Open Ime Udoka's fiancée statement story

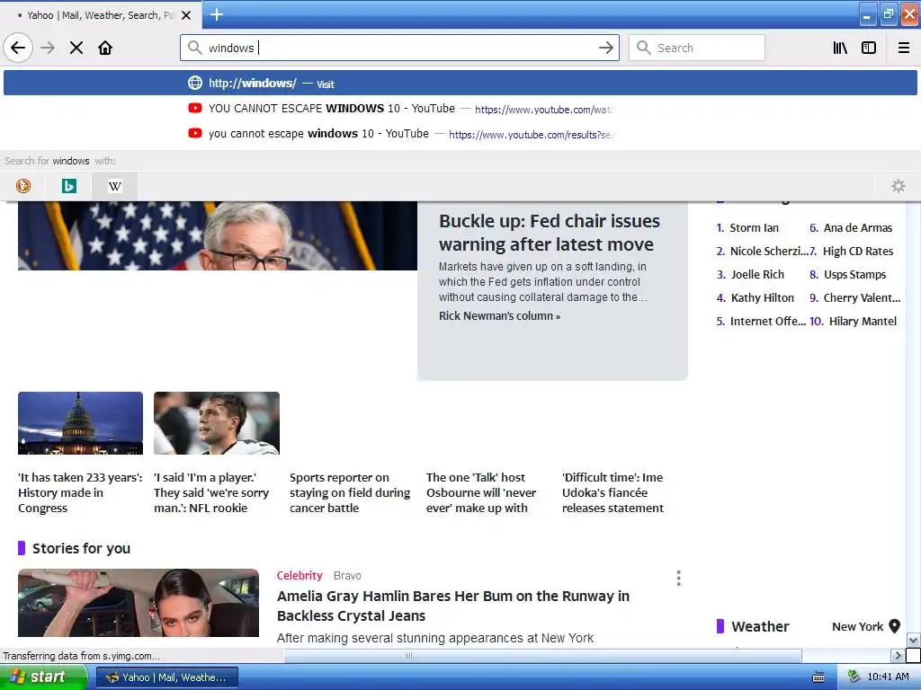pyautogui.click(x=613, y=493)
